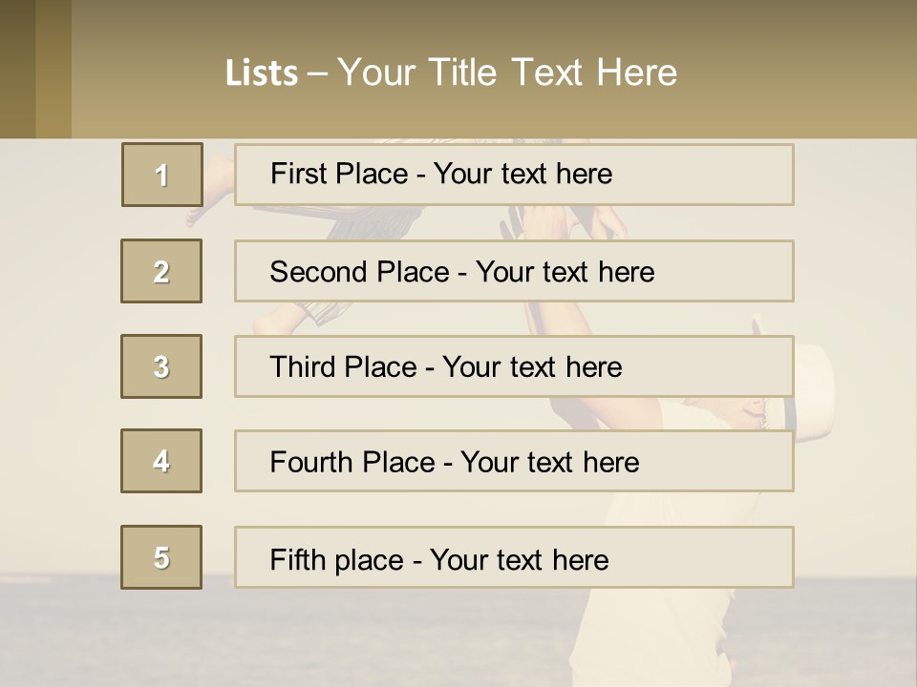Click the number 2 box

(x=161, y=271)
